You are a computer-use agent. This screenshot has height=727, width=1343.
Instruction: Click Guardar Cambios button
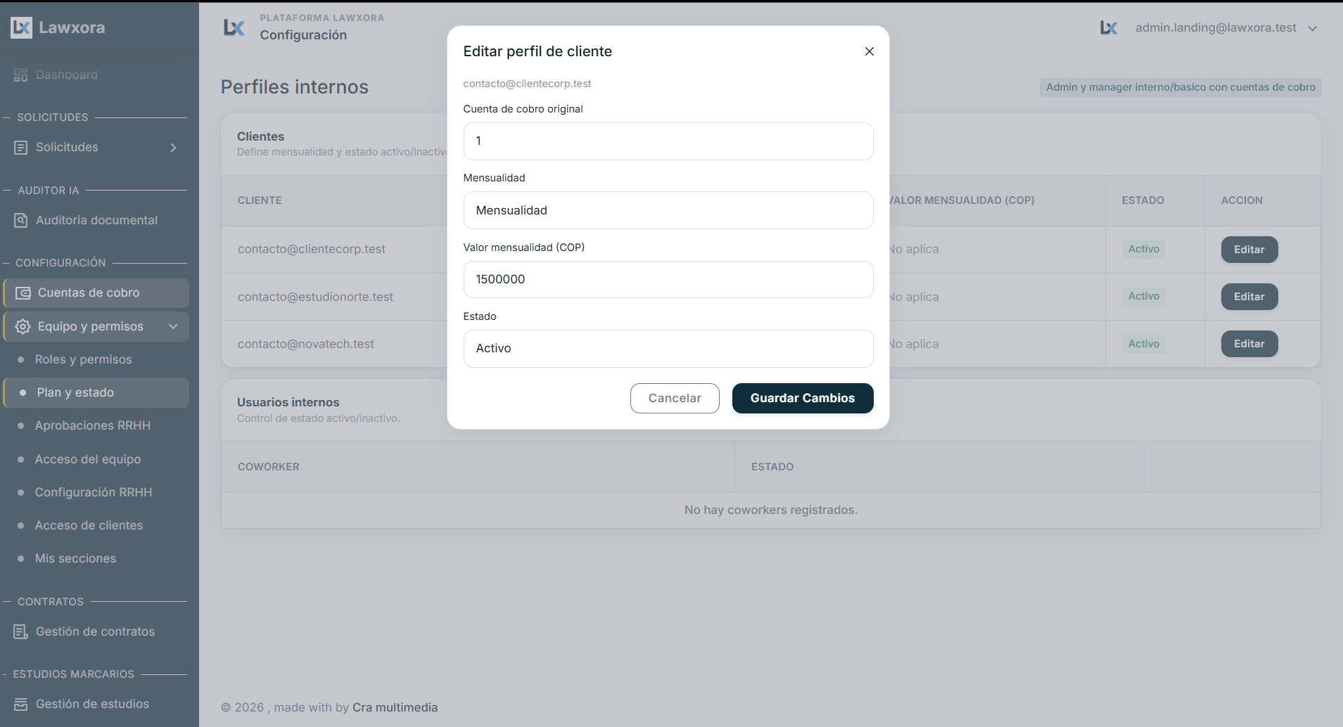[803, 399]
